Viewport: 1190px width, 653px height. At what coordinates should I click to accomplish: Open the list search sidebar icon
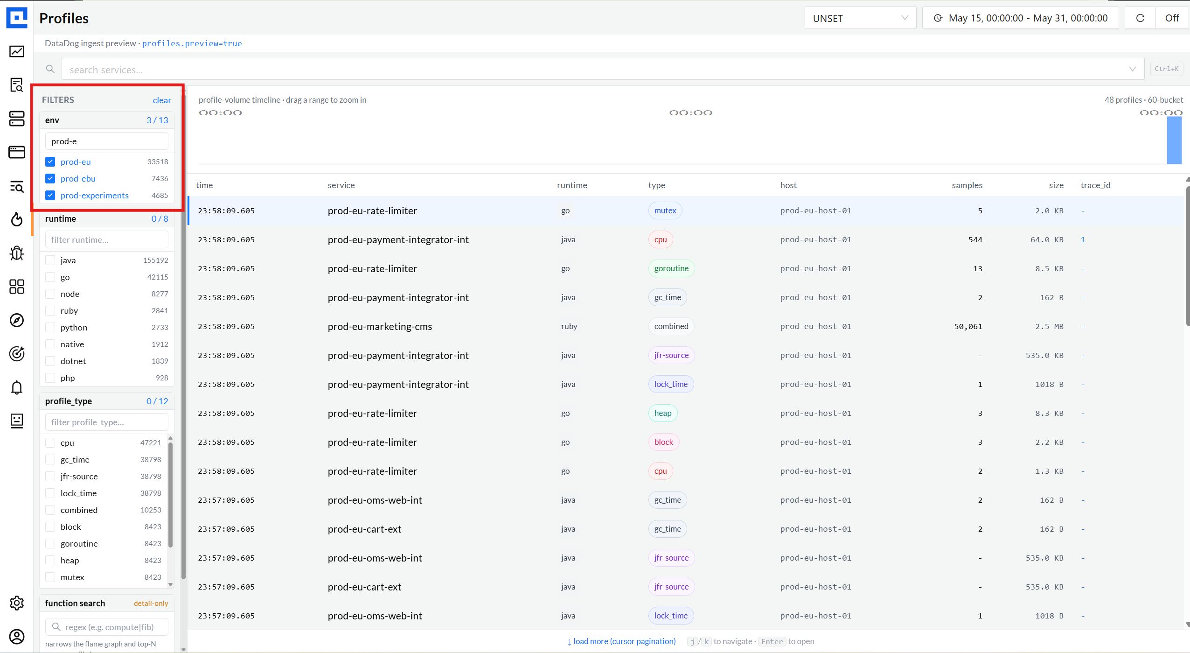(x=17, y=187)
